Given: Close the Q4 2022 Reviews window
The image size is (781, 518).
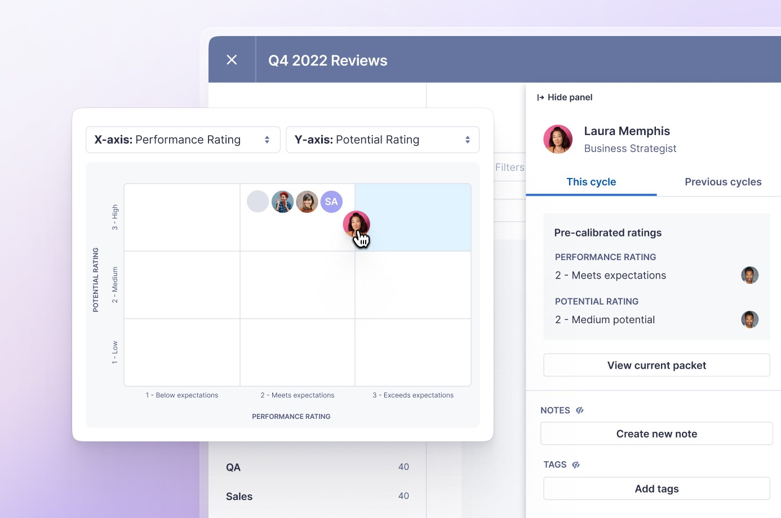Looking at the screenshot, I should [x=232, y=60].
